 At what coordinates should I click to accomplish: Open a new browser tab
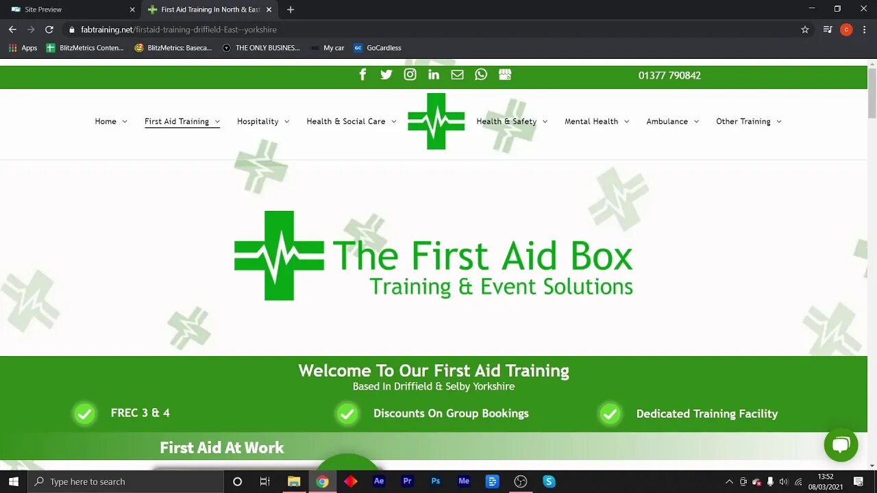(291, 10)
